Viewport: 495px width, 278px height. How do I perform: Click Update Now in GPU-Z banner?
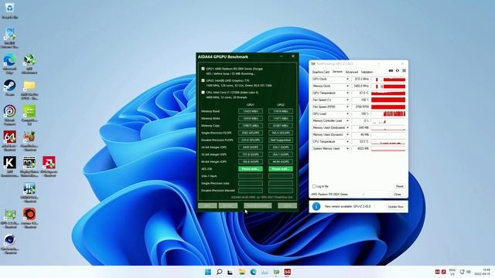click(x=395, y=206)
